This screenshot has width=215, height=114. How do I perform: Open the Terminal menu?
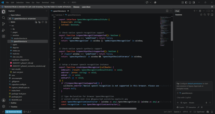45,2
